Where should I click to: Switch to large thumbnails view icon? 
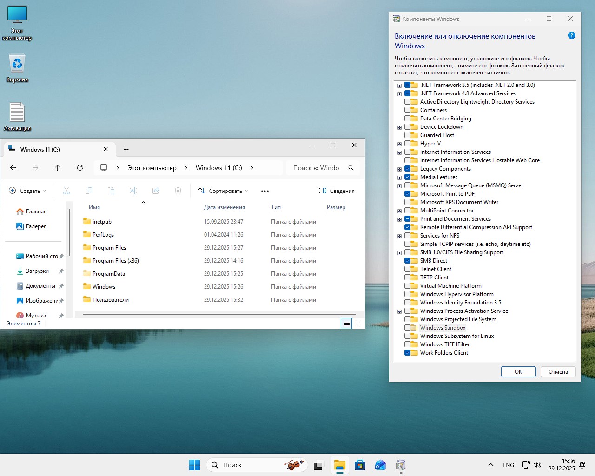click(357, 324)
